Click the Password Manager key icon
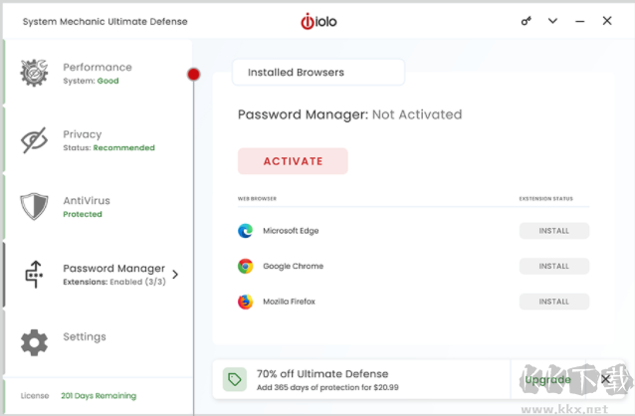 (x=35, y=275)
